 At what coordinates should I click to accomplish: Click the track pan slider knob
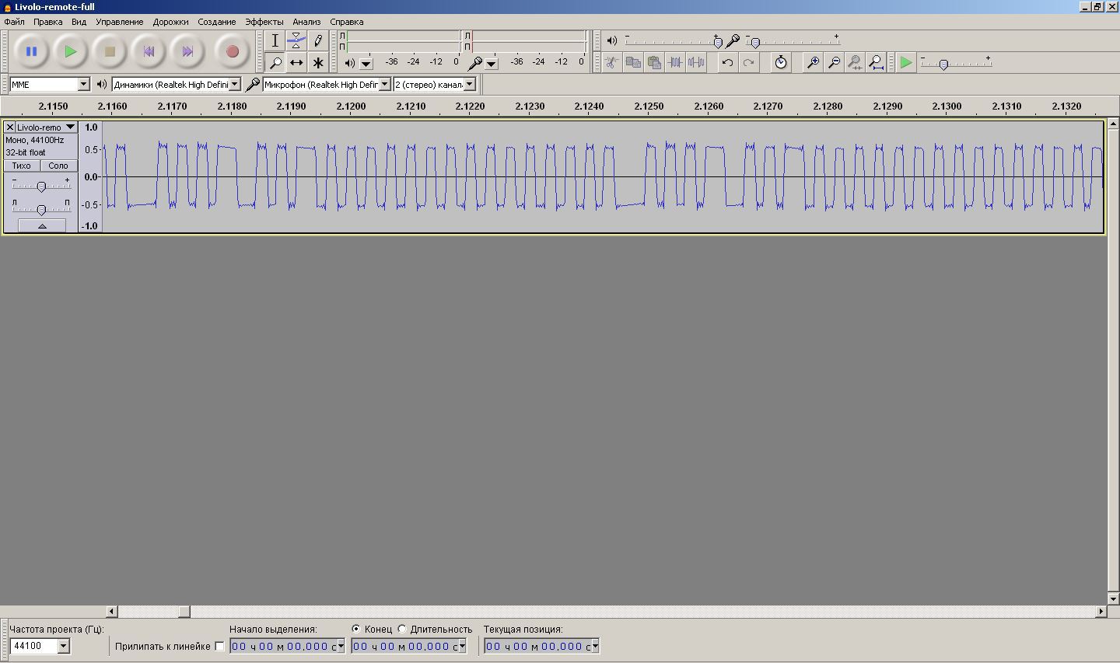(41, 209)
